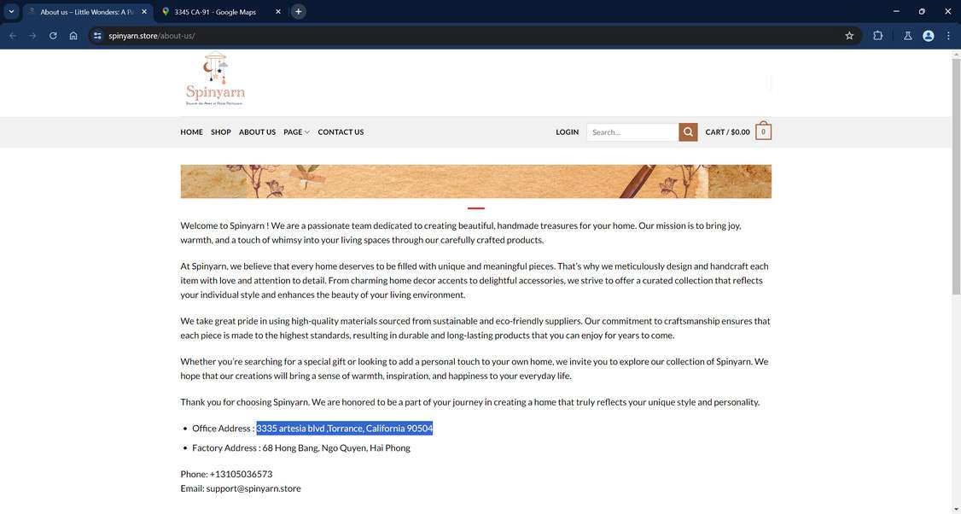Screen dimensions: 961x514
Task: Click the browser forward arrow
Action: click(x=32, y=36)
